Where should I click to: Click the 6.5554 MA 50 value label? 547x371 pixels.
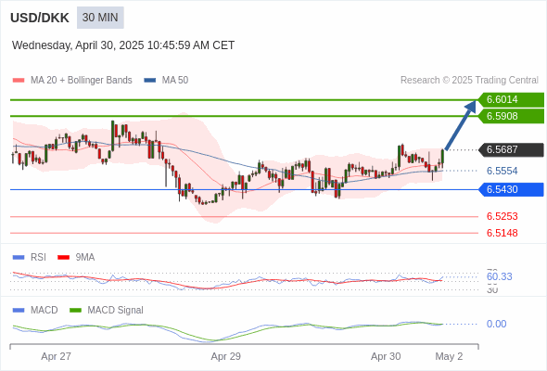point(502,171)
